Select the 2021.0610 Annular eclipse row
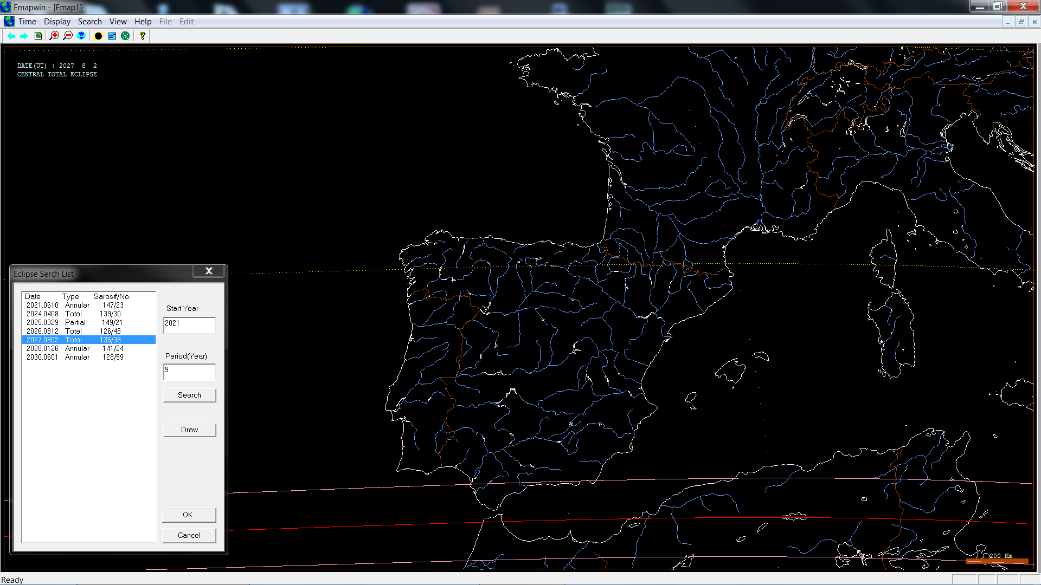 click(x=88, y=305)
